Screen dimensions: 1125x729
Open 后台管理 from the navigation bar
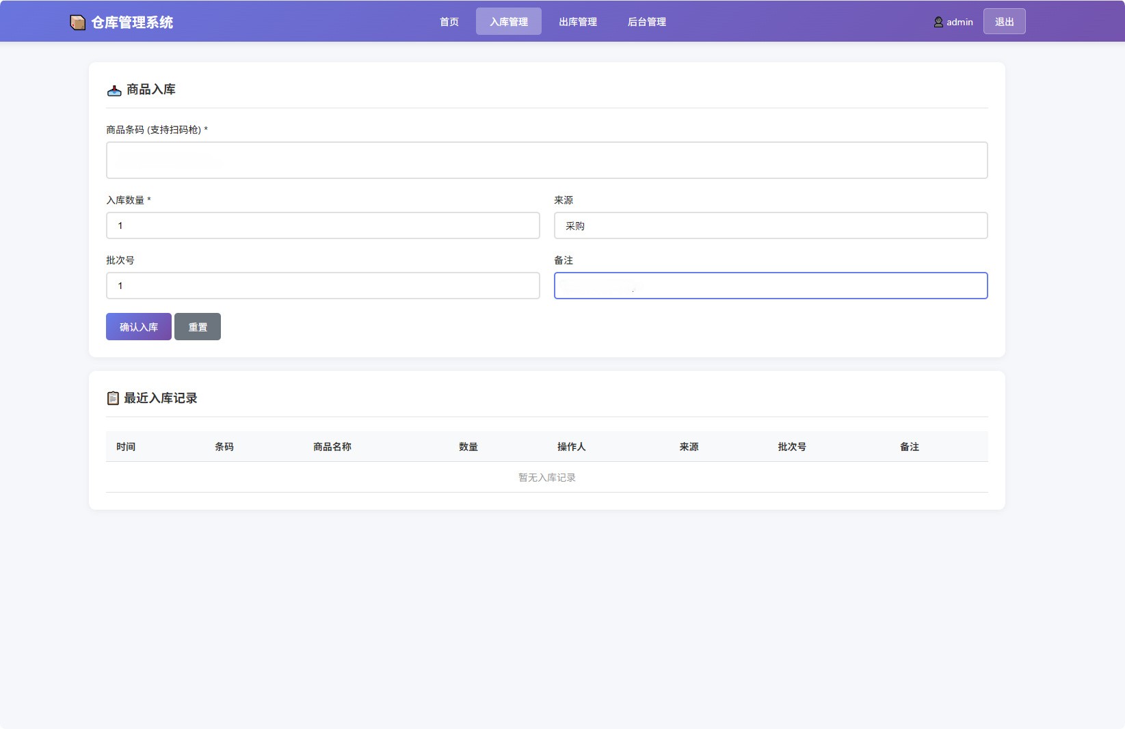(x=647, y=22)
